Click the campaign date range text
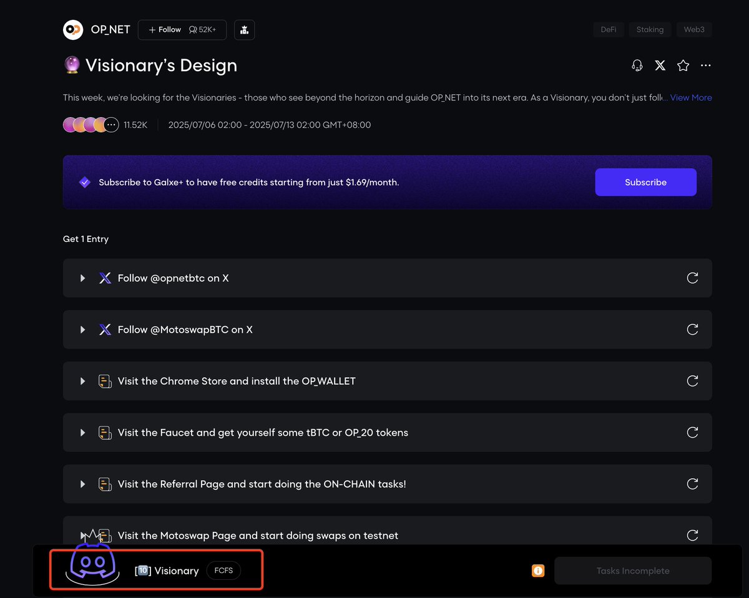This screenshot has height=598, width=749. 270,125
